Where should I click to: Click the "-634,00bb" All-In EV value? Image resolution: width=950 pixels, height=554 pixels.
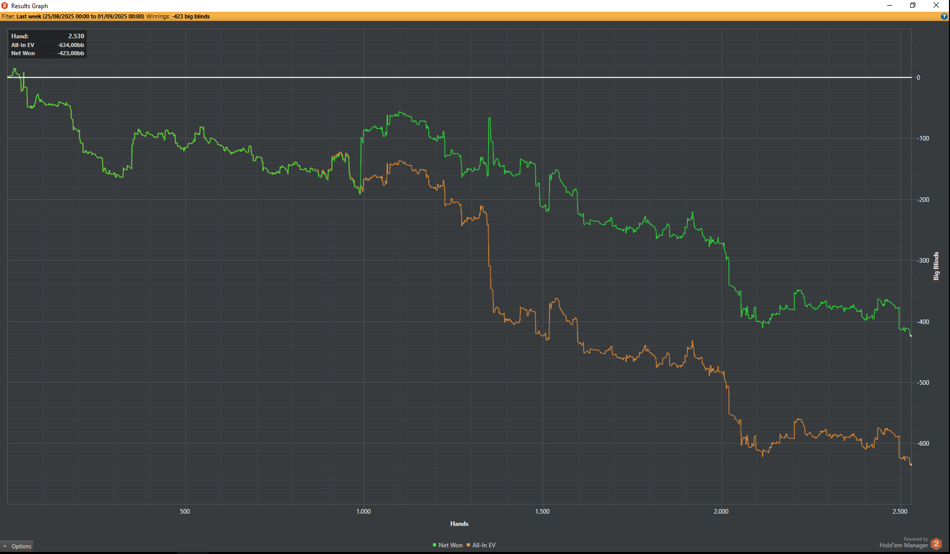pos(71,45)
